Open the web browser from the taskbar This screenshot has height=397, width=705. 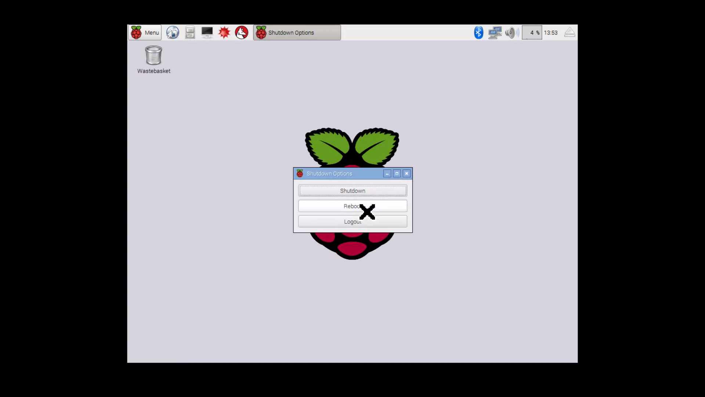[173, 32]
